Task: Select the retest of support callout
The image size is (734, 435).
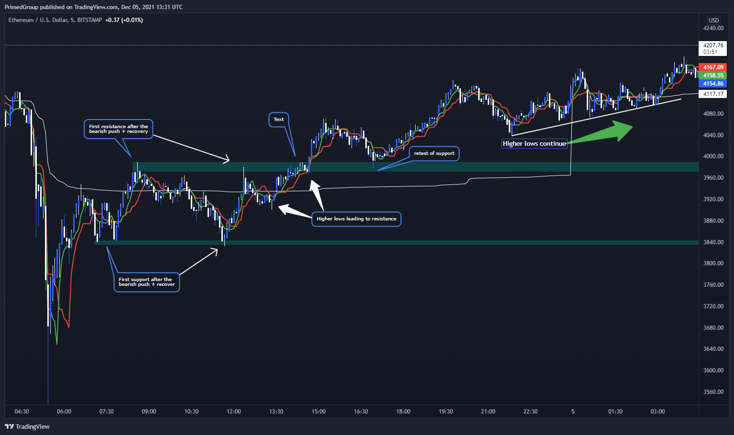Action: [x=434, y=153]
